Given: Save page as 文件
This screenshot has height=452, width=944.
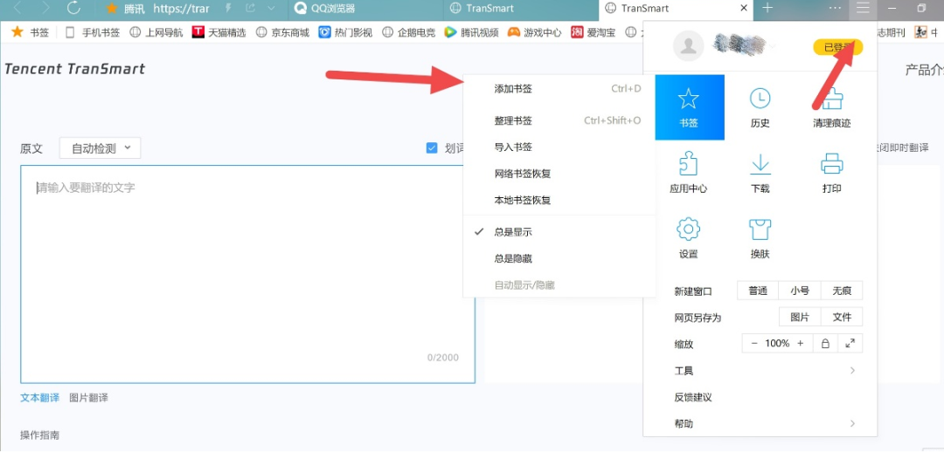Looking at the screenshot, I should click(x=842, y=317).
